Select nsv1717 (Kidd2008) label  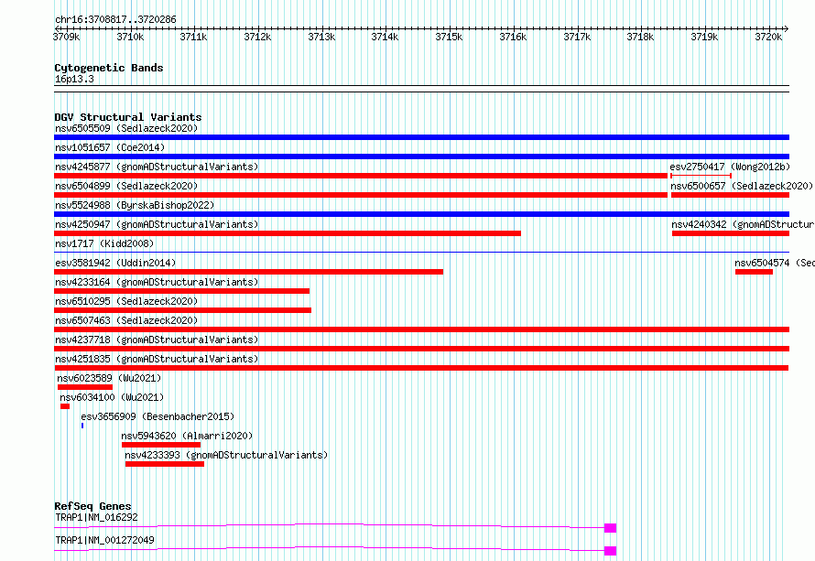pyautogui.click(x=104, y=243)
